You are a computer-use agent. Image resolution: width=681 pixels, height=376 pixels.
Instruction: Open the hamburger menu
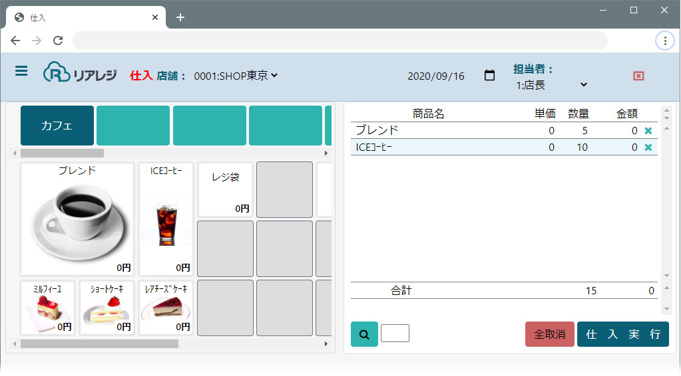coord(21,71)
